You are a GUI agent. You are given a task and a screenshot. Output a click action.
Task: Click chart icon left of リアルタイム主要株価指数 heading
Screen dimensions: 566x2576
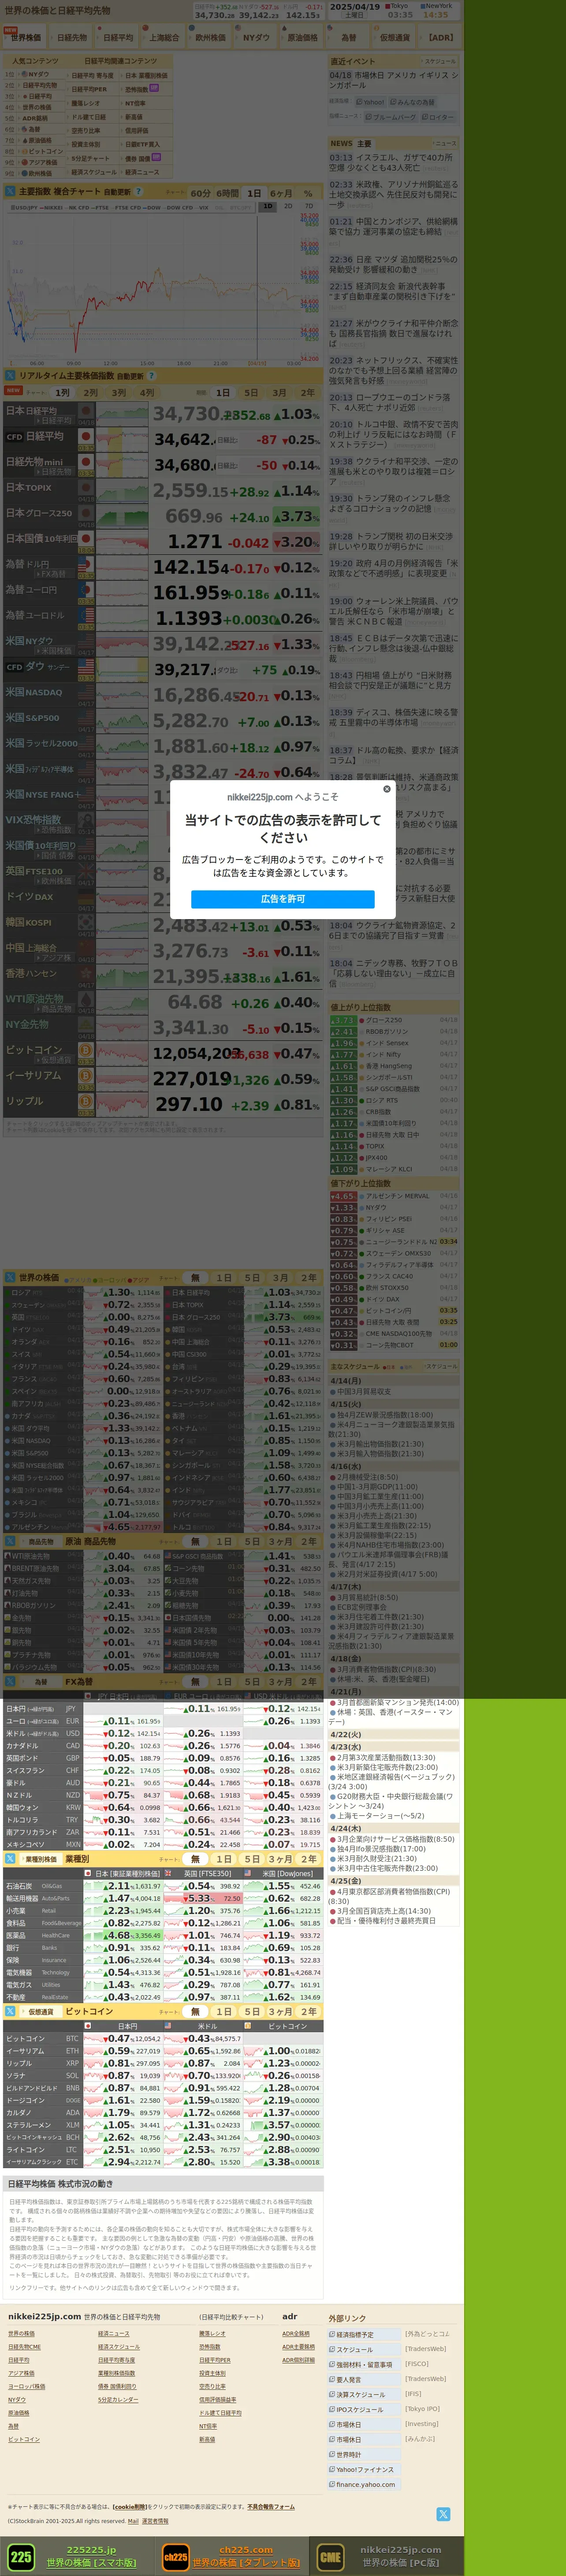pos(10,376)
